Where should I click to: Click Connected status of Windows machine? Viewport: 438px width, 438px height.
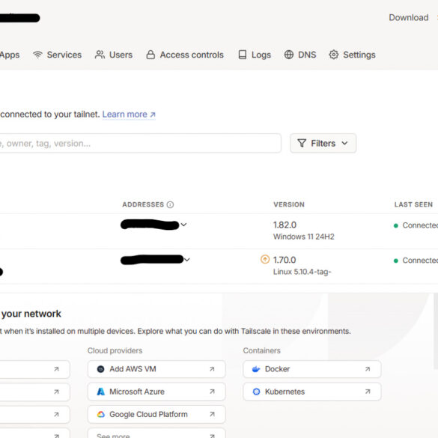[x=416, y=225]
